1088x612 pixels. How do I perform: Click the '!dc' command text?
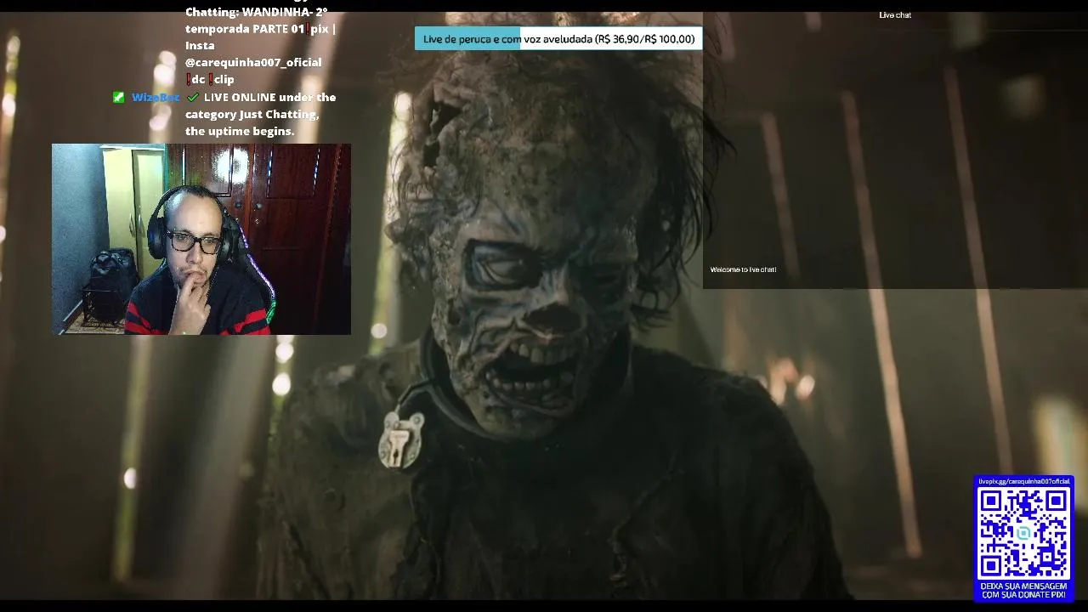(195, 80)
